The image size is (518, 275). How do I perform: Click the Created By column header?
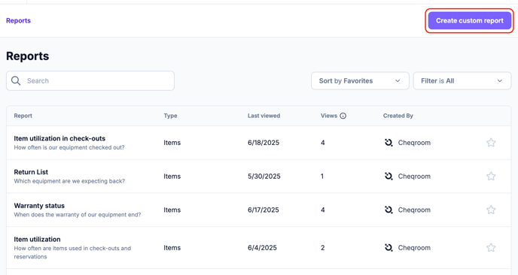[x=398, y=116]
